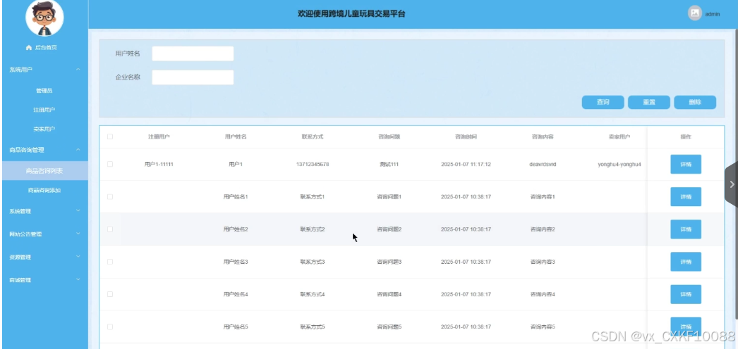Click the admin username in the header

tap(712, 14)
